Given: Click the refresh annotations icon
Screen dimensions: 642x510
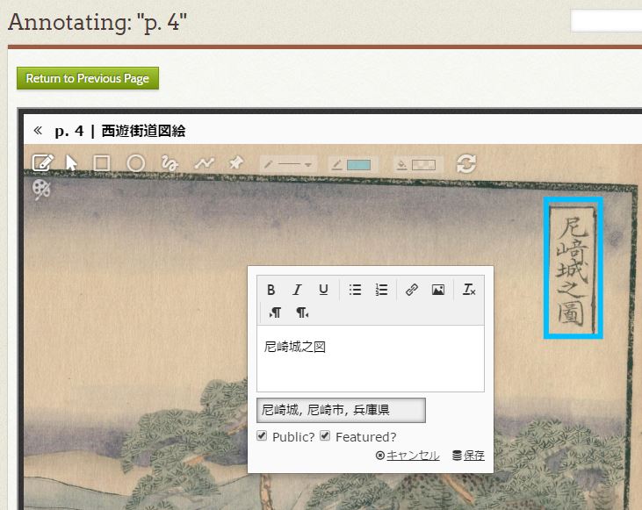Looking at the screenshot, I should (466, 164).
